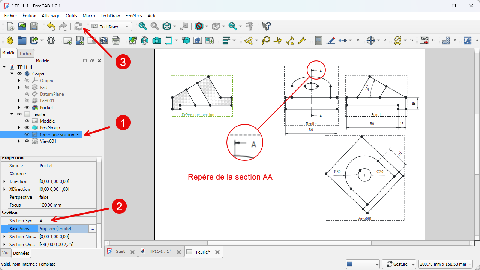Open the dimensions 200,70 mm x 150,53 mm button
This screenshot has height=270, width=480.
coord(446,264)
